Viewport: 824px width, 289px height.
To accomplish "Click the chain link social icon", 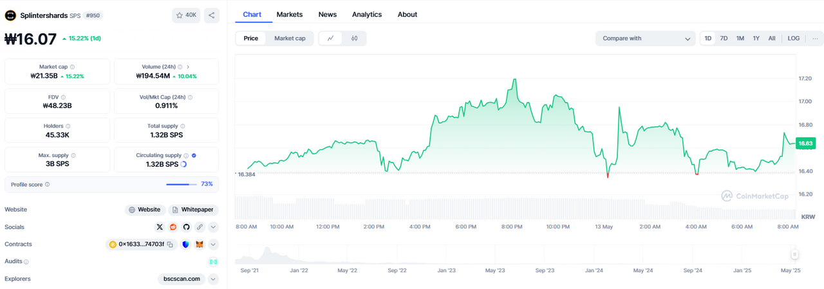I will pyautogui.click(x=200, y=227).
